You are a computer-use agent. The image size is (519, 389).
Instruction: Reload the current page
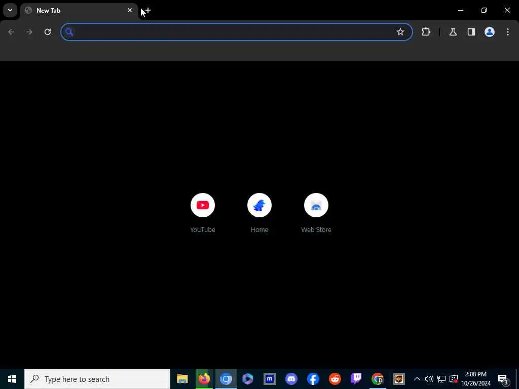tap(48, 32)
